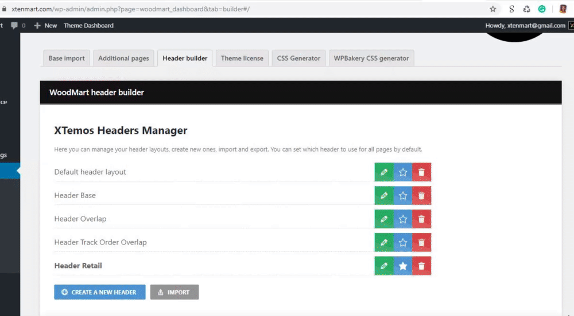
Task: Select the Default header layout row text
Action: [90, 172]
